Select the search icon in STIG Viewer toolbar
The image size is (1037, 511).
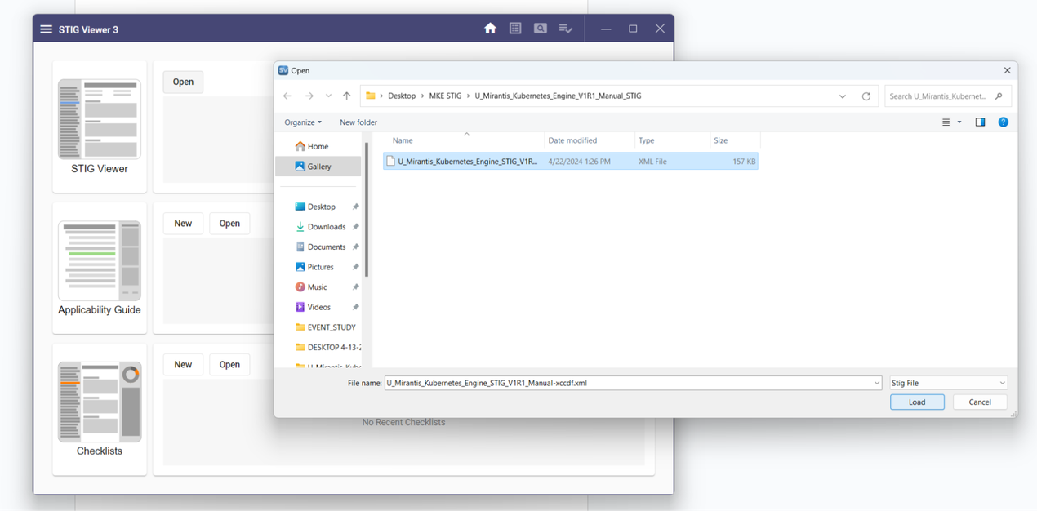[x=541, y=28]
